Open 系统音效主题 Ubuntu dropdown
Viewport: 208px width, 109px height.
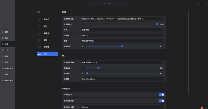tap(123, 107)
